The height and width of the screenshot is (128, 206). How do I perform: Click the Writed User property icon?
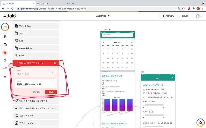coord(16,26)
